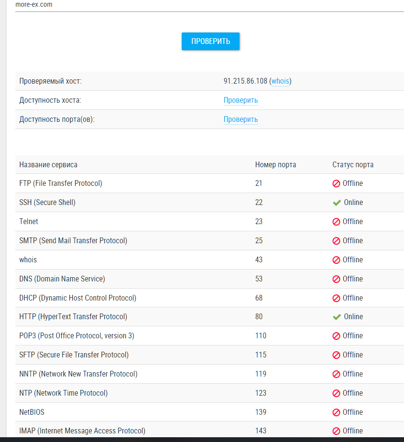The width and height of the screenshot is (404, 442).
Task: Click the offline icon in the POP3 row
Action: (x=336, y=336)
